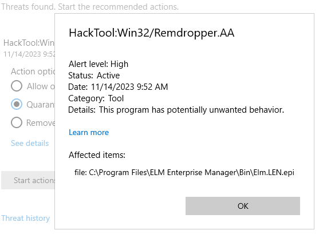Screen dimensions: 319x234
Task: Click the threat timestamp under HackTool entry
Action: (29, 54)
